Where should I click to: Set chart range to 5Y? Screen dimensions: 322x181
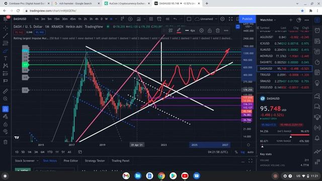click(x=63, y=152)
